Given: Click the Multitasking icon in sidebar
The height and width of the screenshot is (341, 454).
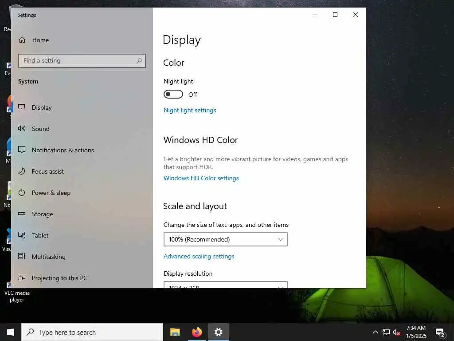Looking at the screenshot, I should 22,256.
